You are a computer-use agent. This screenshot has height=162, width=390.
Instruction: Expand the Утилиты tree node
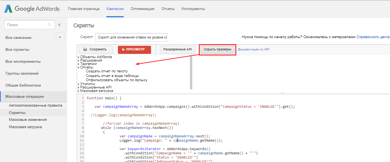(x=79, y=84)
